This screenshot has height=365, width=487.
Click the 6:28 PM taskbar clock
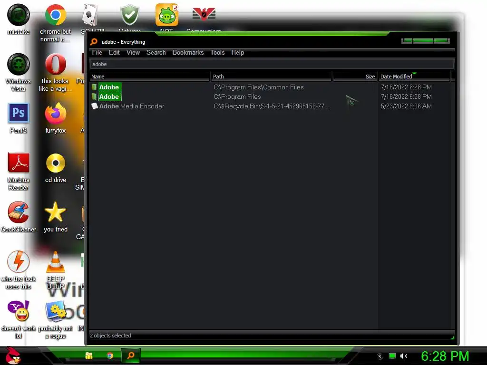pos(445,356)
